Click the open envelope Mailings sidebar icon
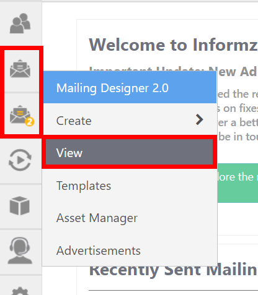This screenshot has width=258, height=295. click(20, 69)
